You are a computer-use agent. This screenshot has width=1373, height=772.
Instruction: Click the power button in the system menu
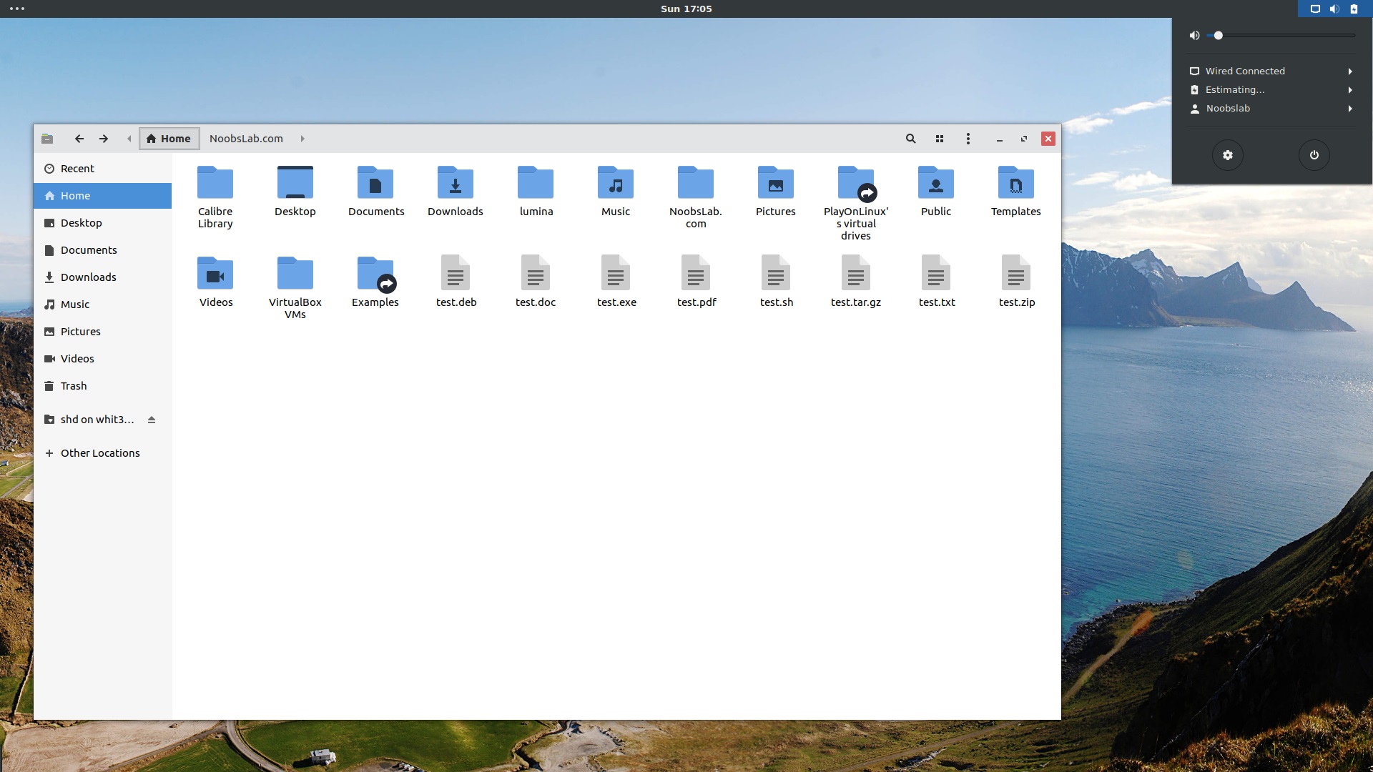click(1313, 154)
